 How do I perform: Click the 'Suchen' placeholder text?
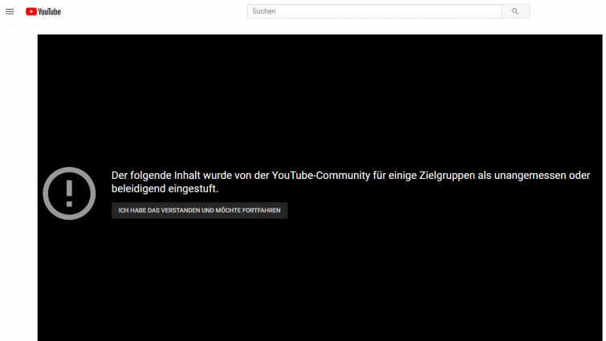coord(264,11)
